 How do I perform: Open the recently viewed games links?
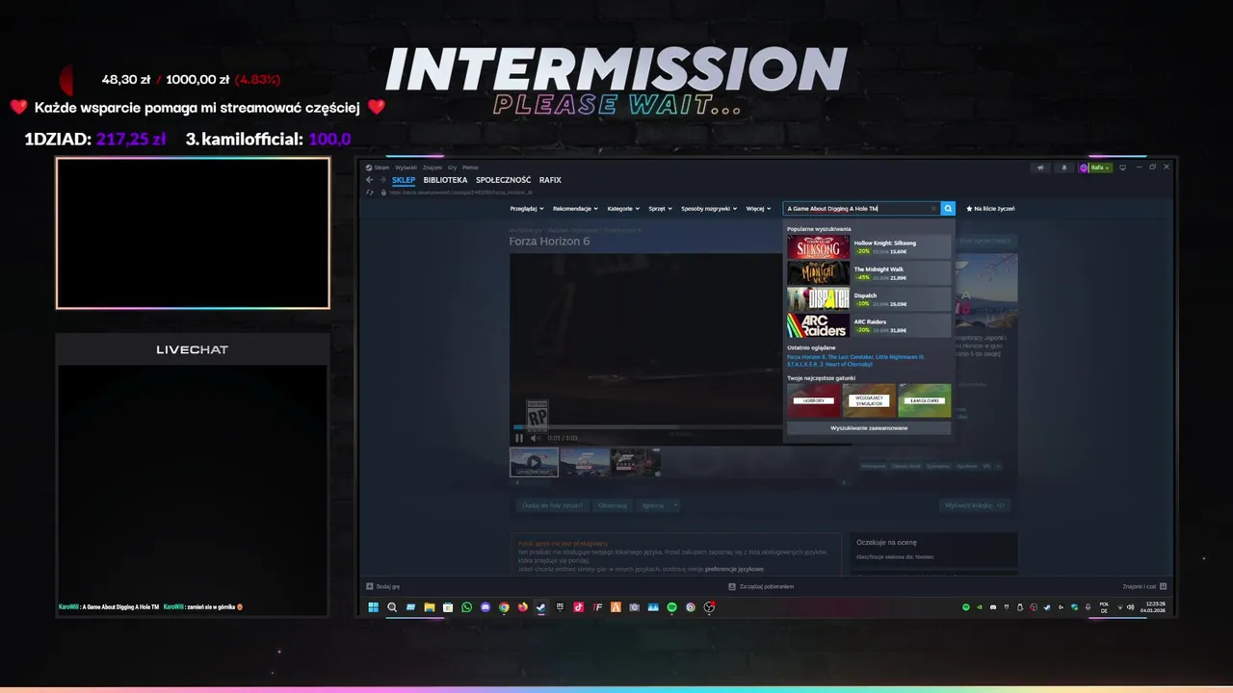[855, 360]
